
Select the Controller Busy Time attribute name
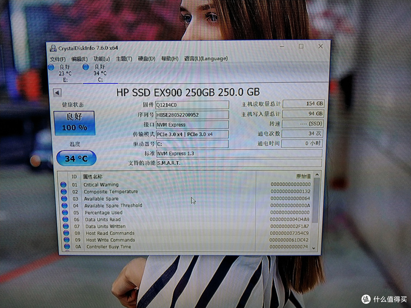[109, 247]
